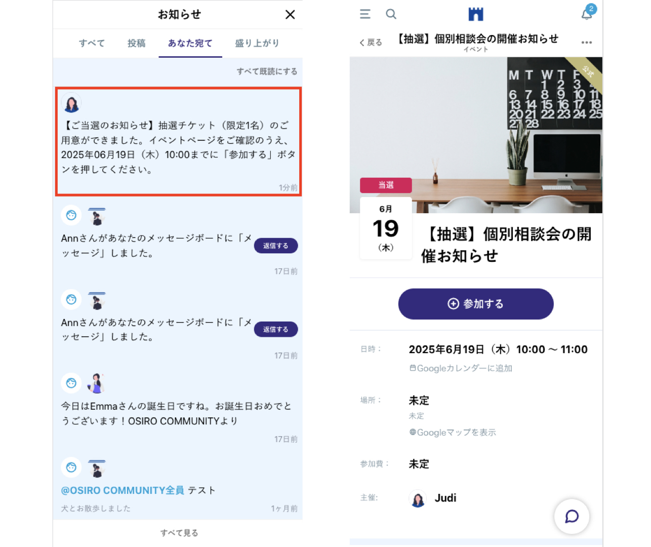Open the 盛り上がり tab

[257, 44]
